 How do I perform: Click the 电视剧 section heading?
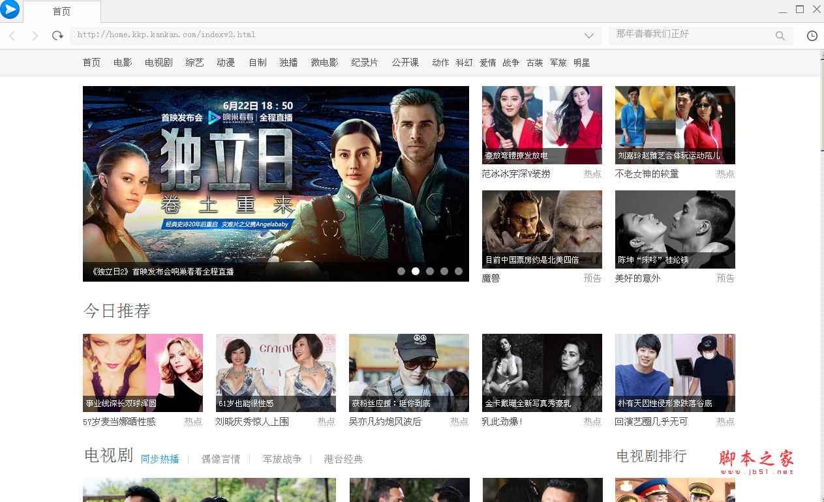[x=108, y=456]
